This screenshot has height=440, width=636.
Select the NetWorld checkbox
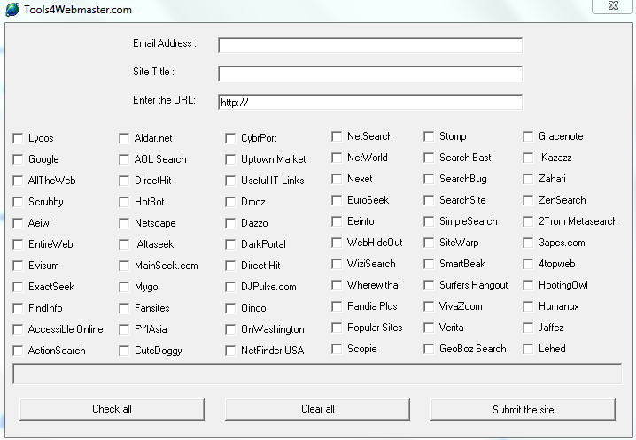tap(337, 158)
